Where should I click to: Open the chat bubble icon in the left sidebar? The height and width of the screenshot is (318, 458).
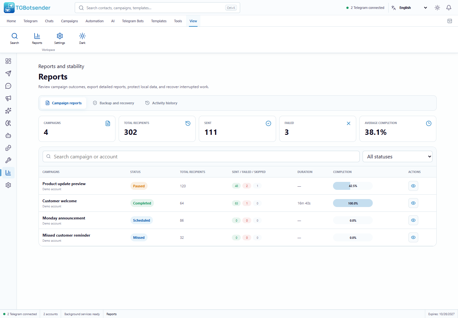coord(8,86)
